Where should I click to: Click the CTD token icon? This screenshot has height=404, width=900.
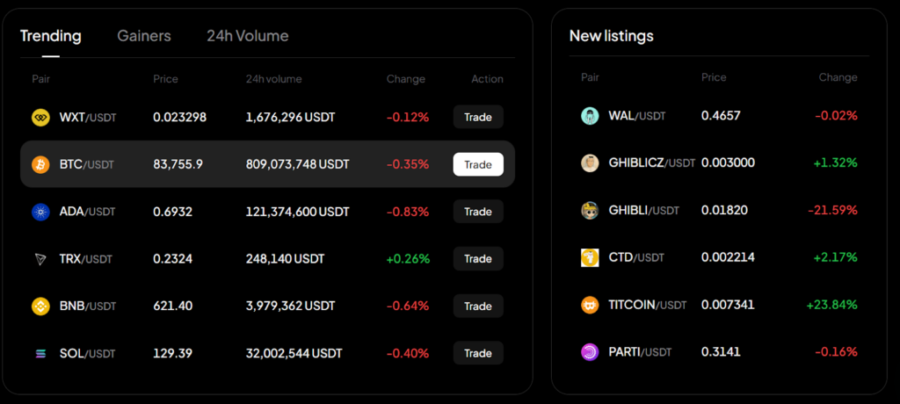590,257
